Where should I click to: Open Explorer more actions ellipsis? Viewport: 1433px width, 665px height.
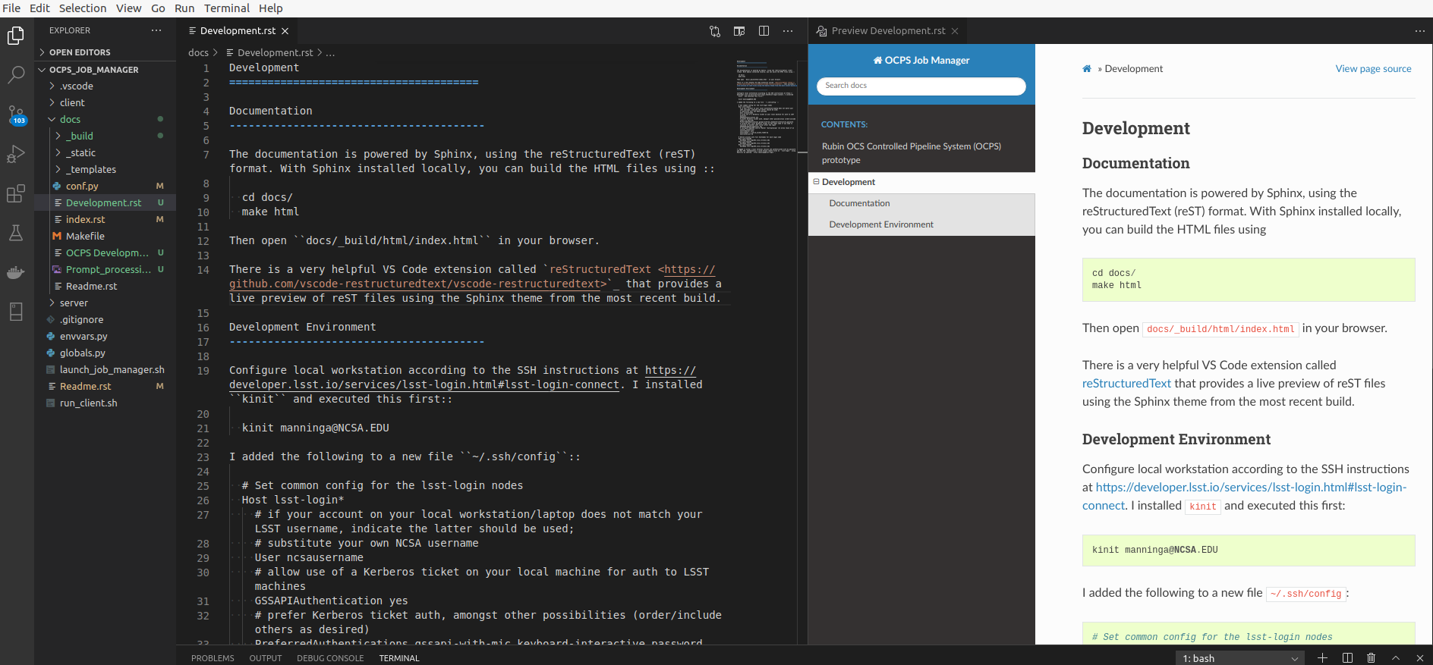tap(156, 30)
